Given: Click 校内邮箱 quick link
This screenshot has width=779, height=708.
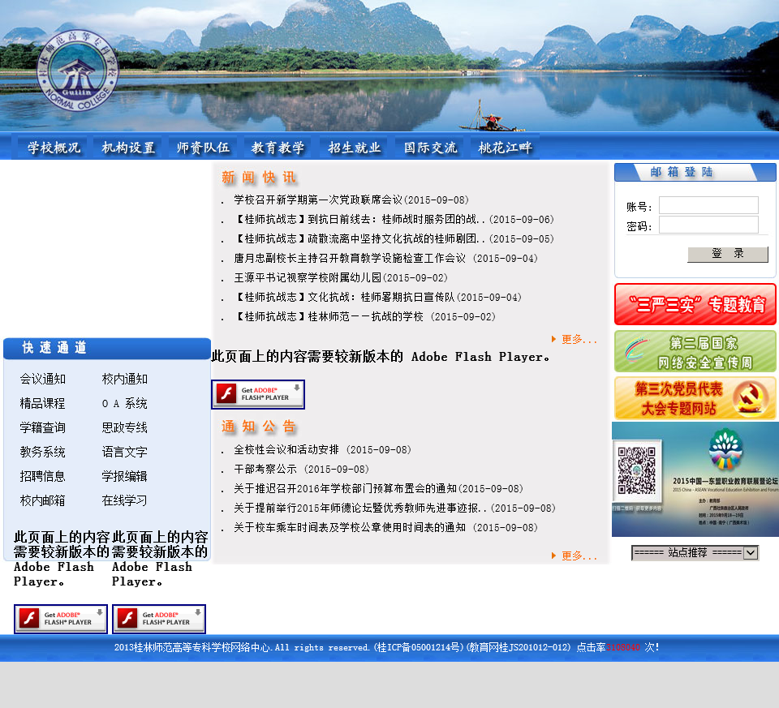Looking at the screenshot, I should tap(43, 501).
